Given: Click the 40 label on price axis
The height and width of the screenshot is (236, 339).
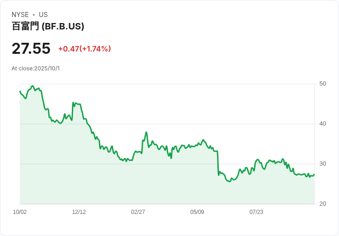Looking at the screenshot, I should [x=323, y=124].
